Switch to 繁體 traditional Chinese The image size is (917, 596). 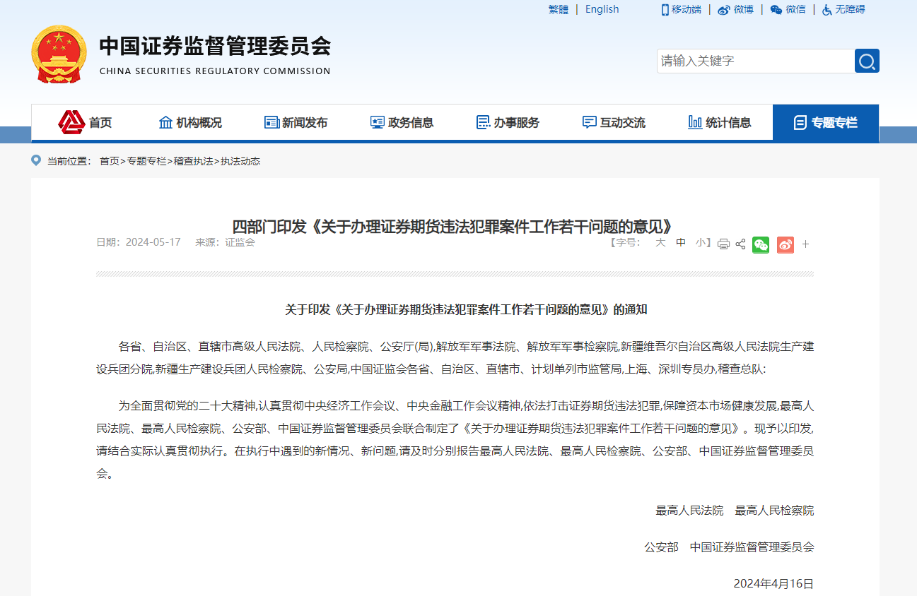(x=559, y=9)
